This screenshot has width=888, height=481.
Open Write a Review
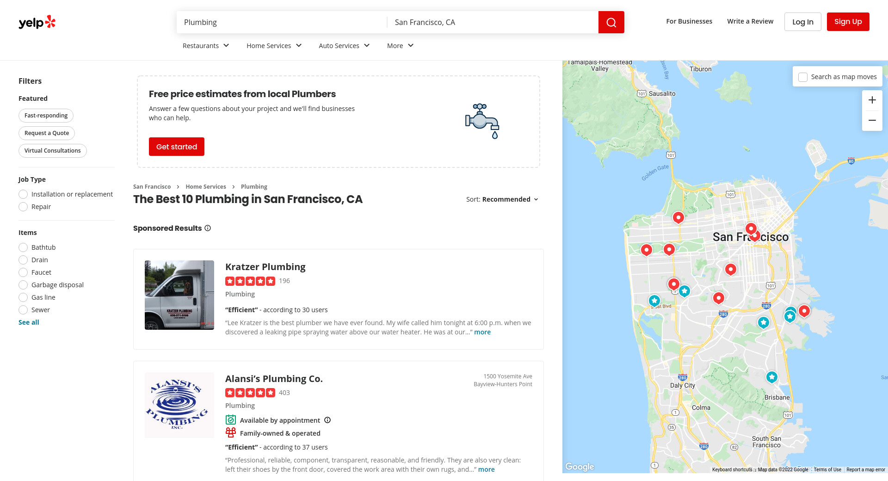pyautogui.click(x=750, y=21)
